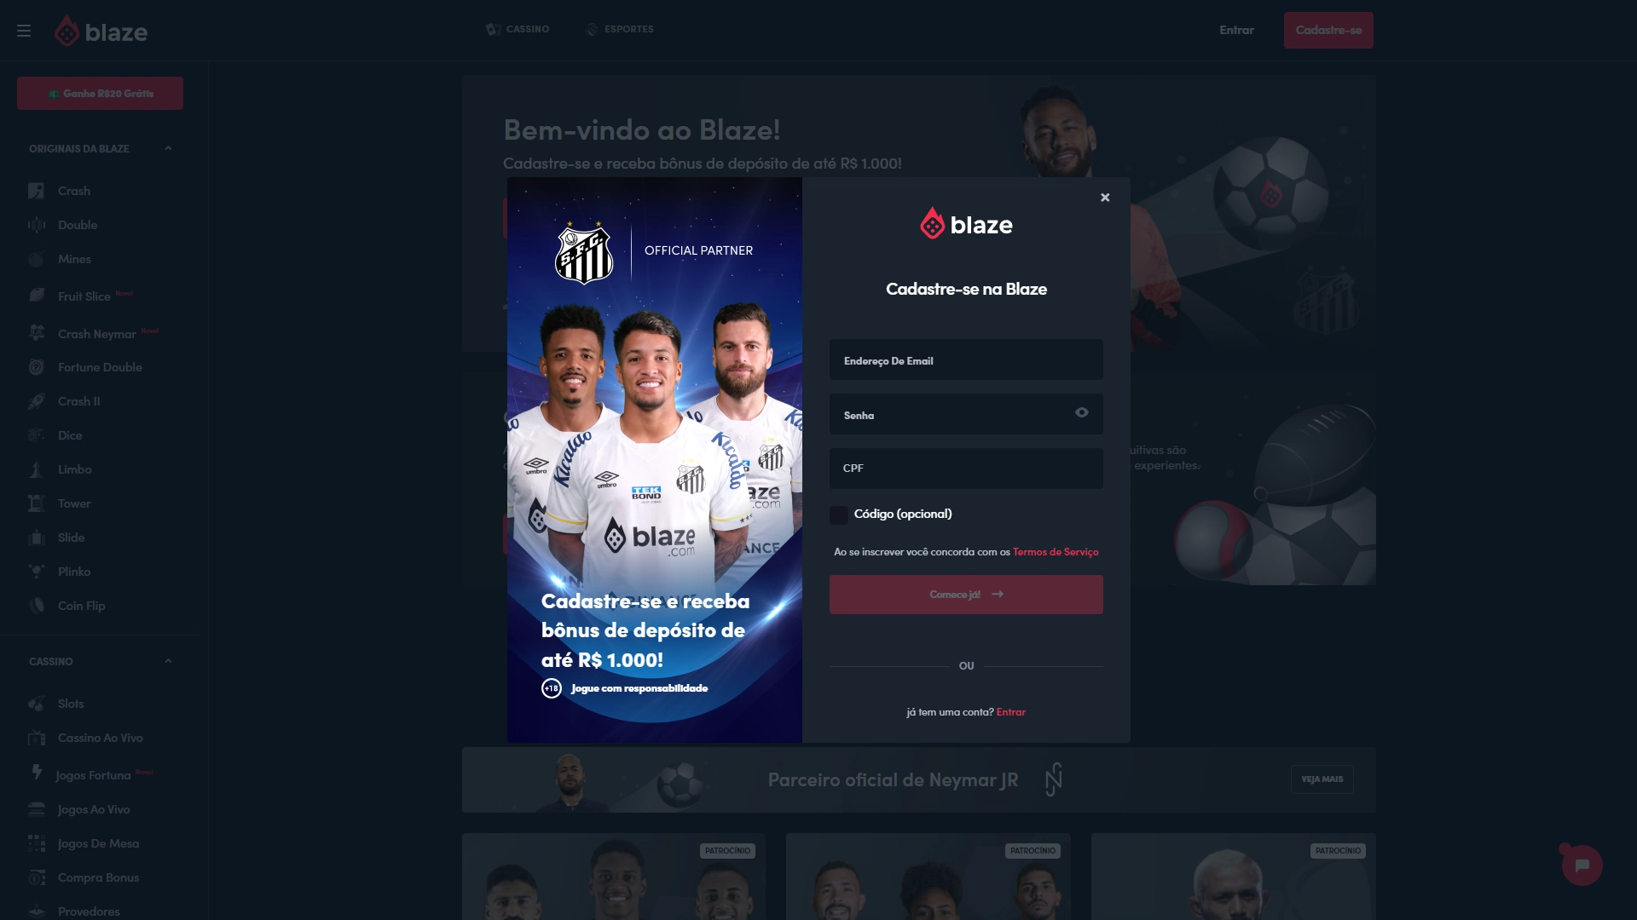Select the Dice game icon

coord(36,436)
